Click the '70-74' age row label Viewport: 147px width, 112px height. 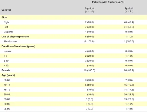pos(7,85)
